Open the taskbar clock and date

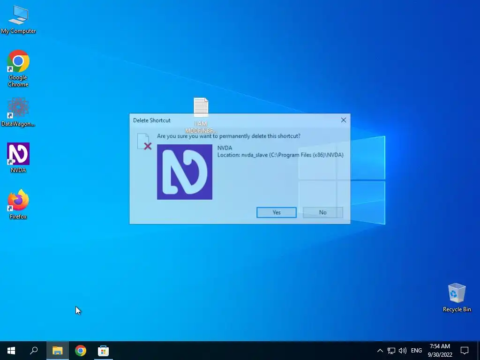440,351
